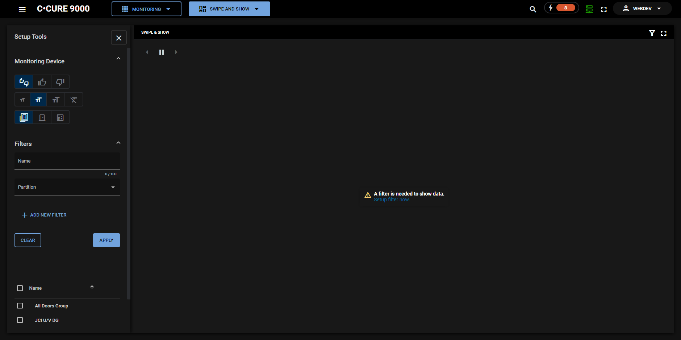Collapse the Filters section
681x340 pixels.
point(118,142)
